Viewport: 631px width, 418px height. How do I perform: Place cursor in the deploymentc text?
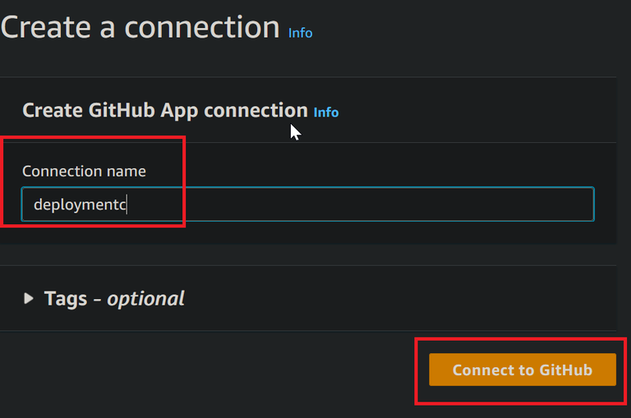coord(80,204)
